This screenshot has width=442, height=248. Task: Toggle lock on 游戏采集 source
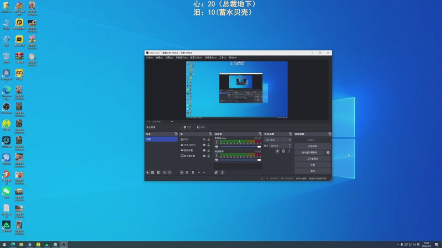pyautogui.click(x=209, y=150)
